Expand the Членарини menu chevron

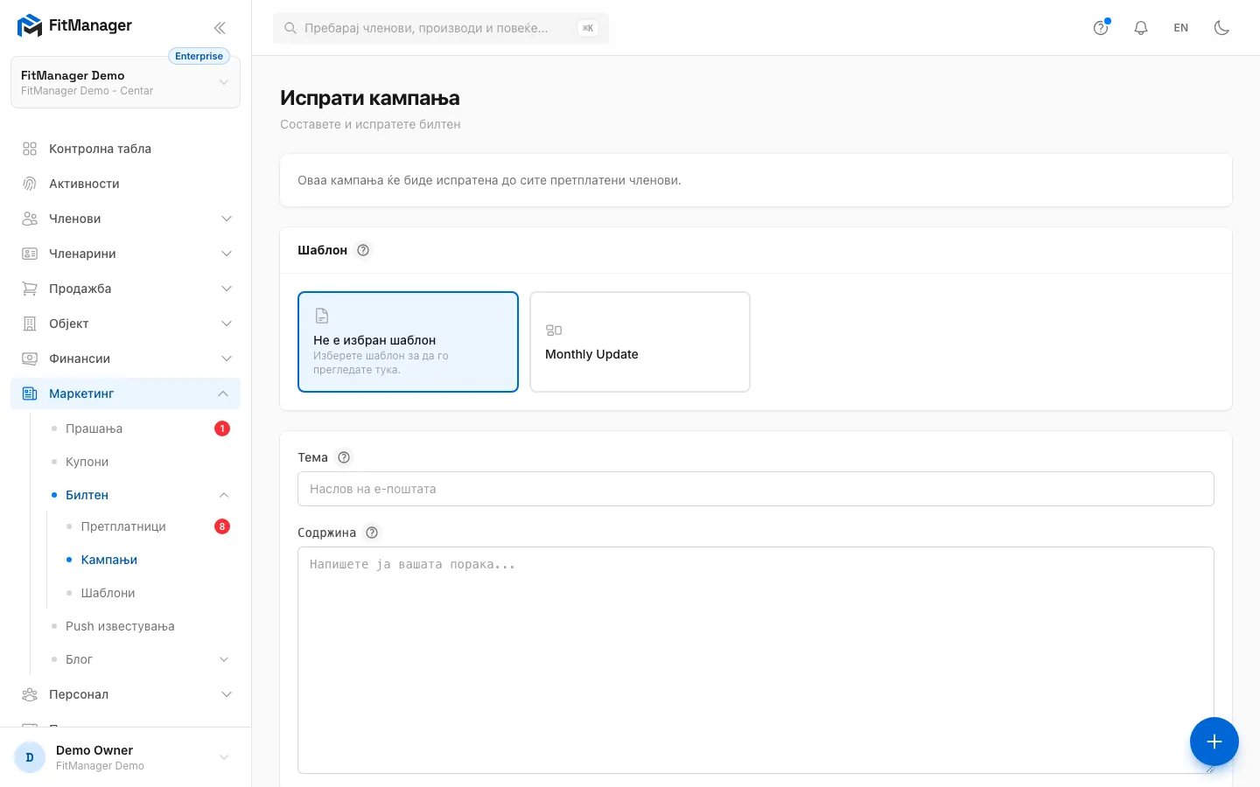tap(227, 254)
